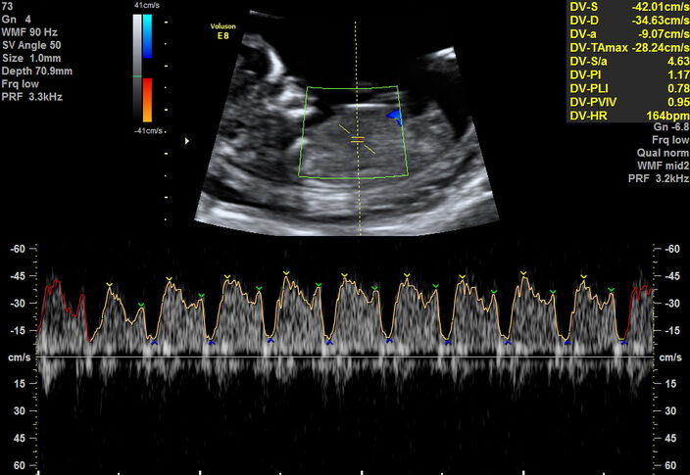Click the Doppler spectrum zero baseline
690x475 pixels.
pos(345,356)
